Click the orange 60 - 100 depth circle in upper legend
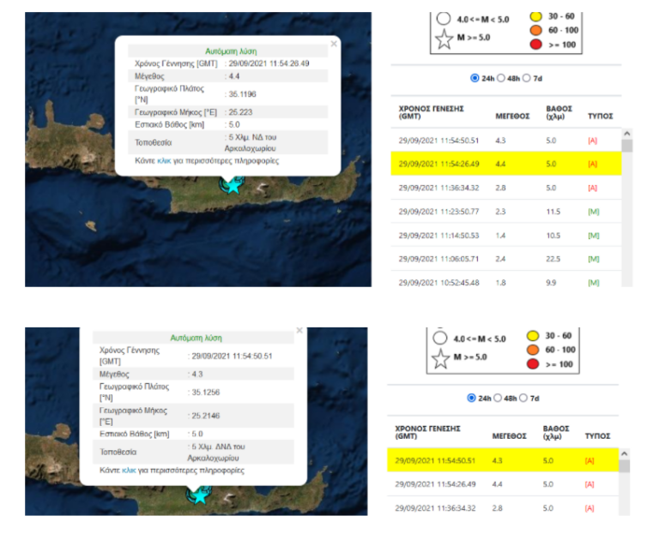659x552 pixels. point(535,31)
